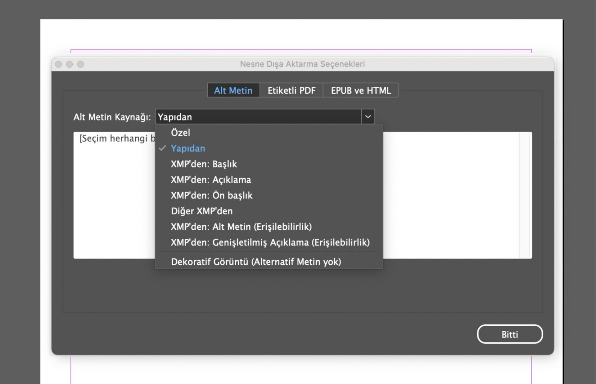Click the "Bitti" button
Image resolution: width=596 pixels, height=384 pixels.
[x=510, y=334]
